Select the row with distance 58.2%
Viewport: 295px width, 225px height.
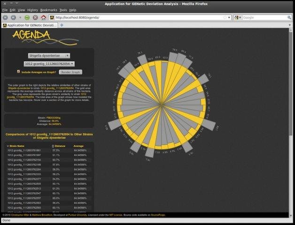tap(49, 174)
